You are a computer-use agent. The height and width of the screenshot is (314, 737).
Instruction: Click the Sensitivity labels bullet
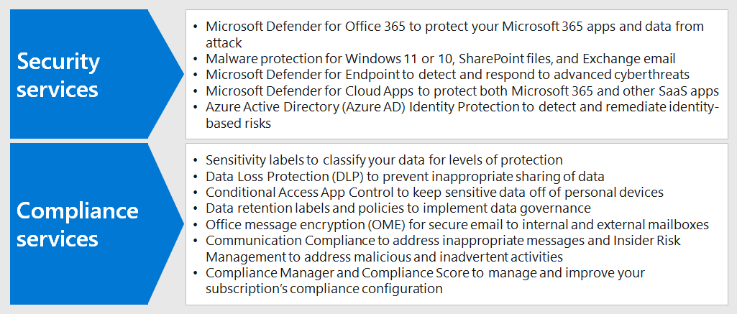click(x=384, y=160)
